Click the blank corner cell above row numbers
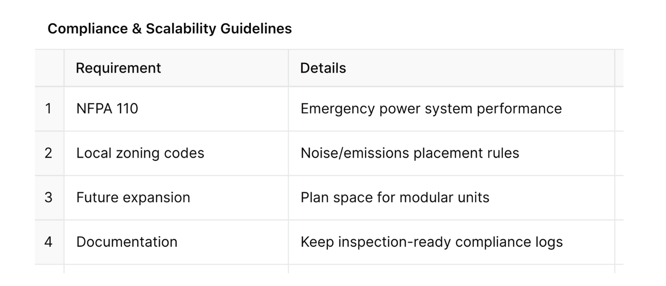 click(49, 68)
